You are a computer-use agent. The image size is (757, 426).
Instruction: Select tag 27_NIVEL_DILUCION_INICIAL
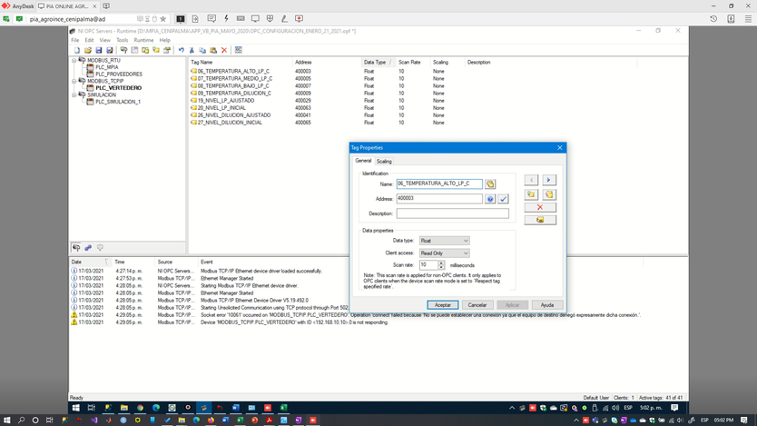230,123
